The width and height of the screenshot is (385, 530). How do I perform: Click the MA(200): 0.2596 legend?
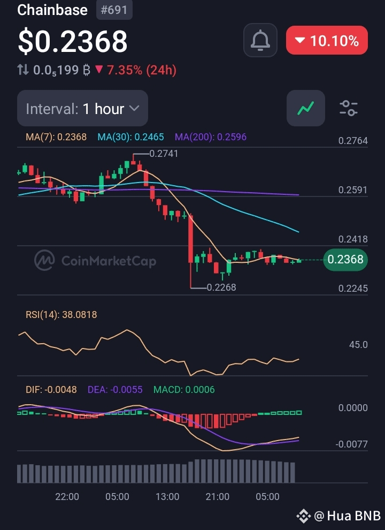point(210,137)
